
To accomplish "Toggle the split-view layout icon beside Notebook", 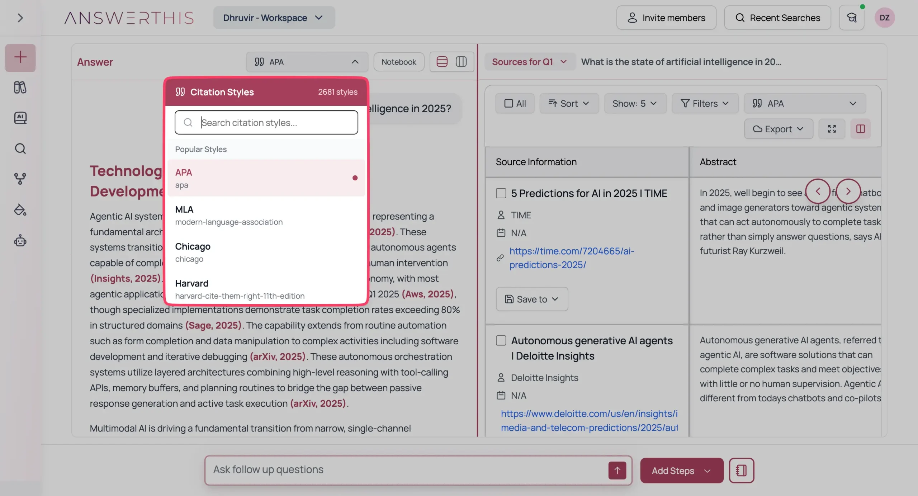I will click(461, 62).
